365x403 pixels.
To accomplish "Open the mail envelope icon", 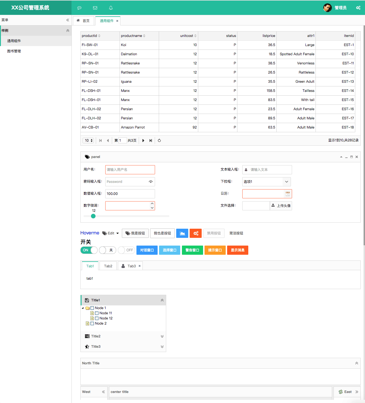I will pos(95,8).
